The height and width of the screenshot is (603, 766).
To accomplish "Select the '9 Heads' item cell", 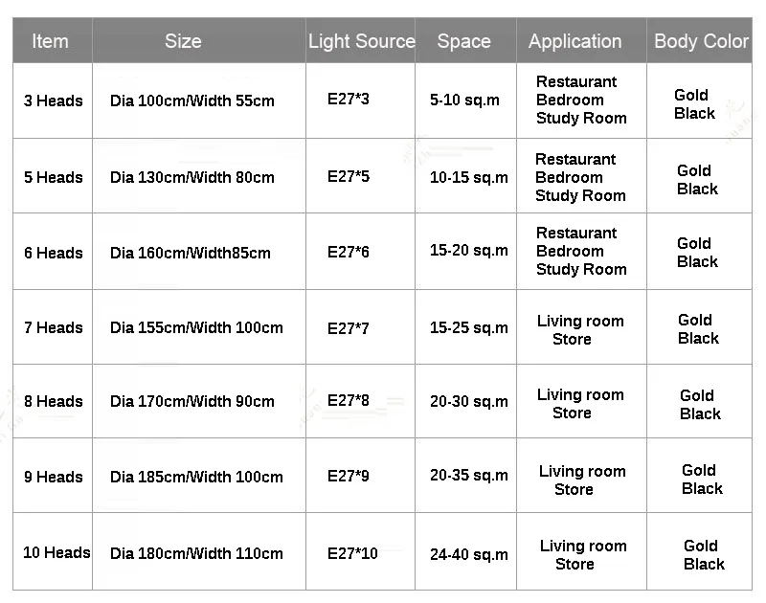I will click(x=53, y=476).
